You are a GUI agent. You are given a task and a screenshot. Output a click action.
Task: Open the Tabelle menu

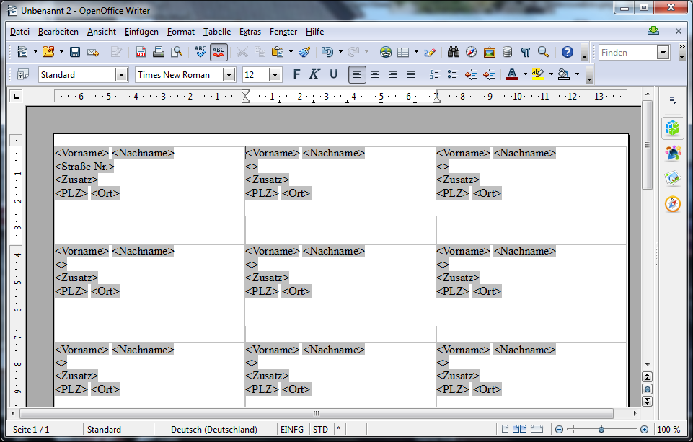[216, 32]
